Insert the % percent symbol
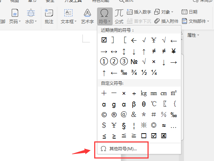 click(164, 114)
